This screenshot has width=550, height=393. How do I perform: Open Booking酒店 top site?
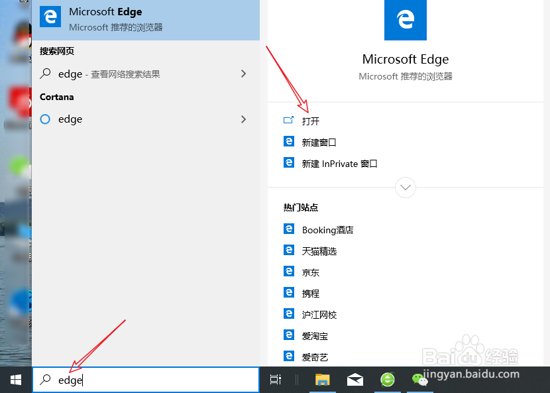click(x=327, y=230)
